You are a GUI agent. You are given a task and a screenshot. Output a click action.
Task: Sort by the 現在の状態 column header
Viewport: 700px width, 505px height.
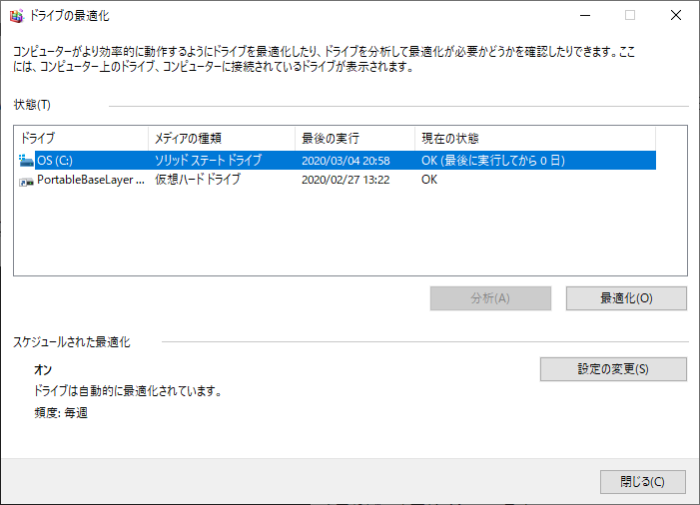click(x=535, y=139)
